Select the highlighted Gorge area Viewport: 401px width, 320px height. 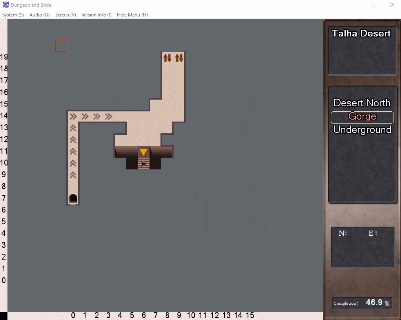point(362,116)
